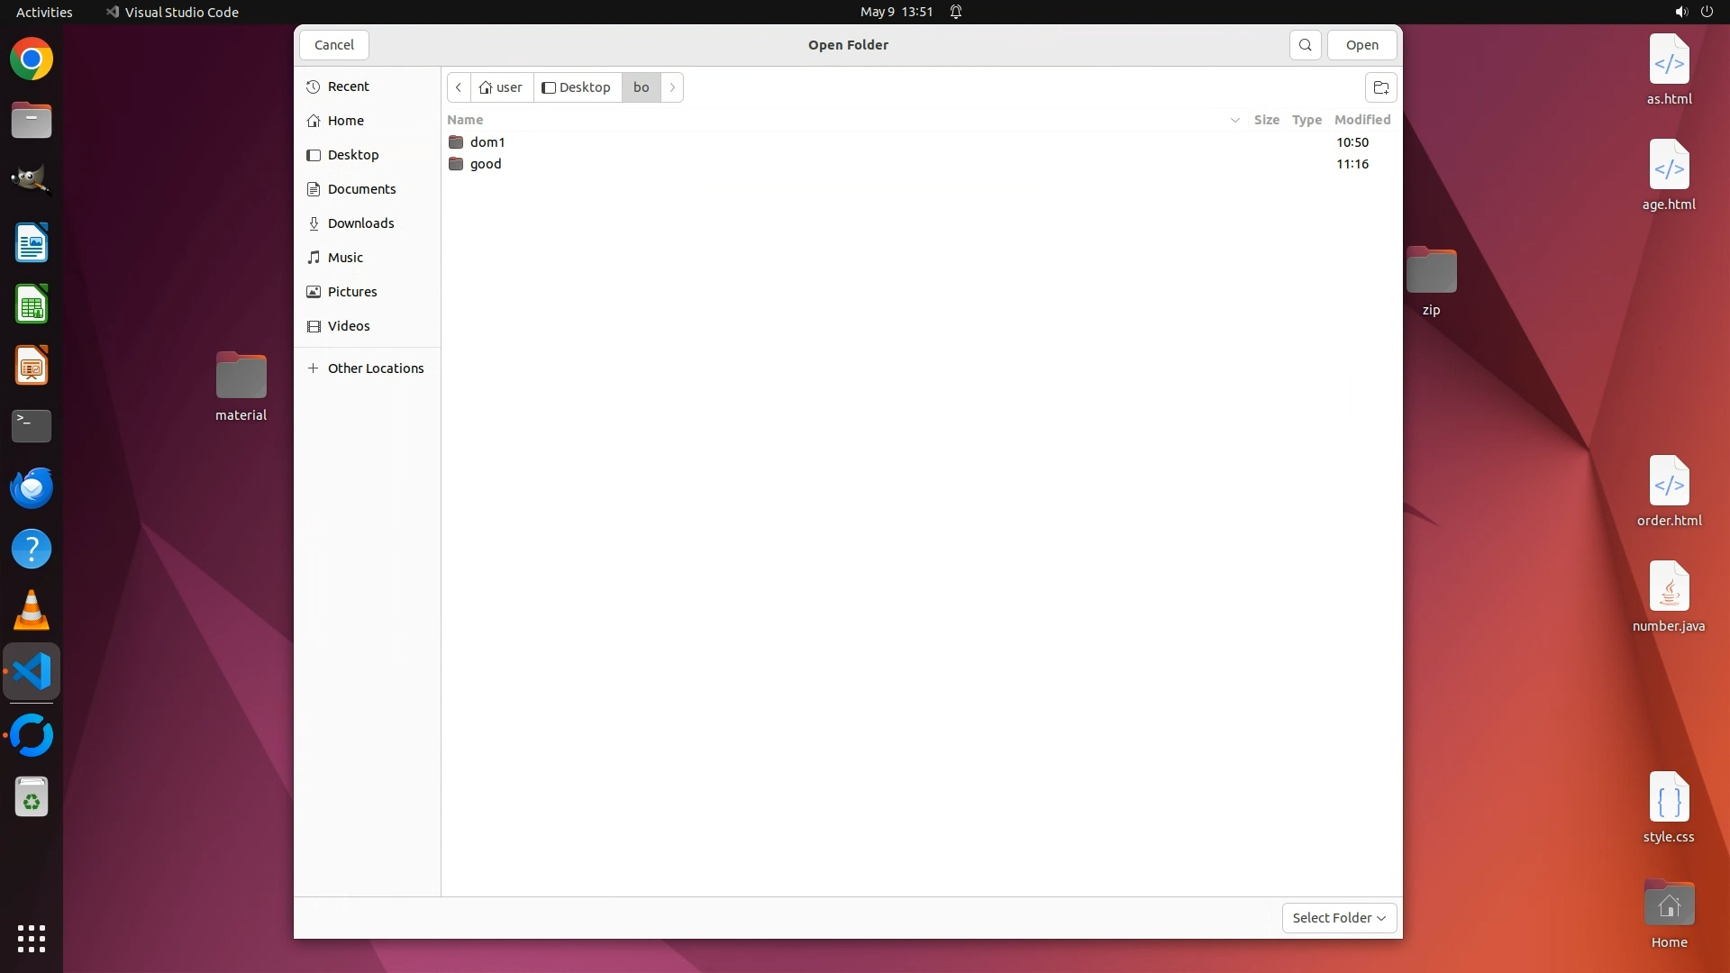The image size is (1730, 973).
Task: Open the dom1 folder
Action: (487, 142)
